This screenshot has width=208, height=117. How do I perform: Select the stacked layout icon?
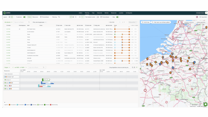[12, 17]
